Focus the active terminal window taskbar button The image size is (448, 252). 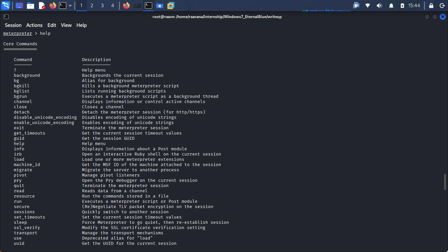149,6
